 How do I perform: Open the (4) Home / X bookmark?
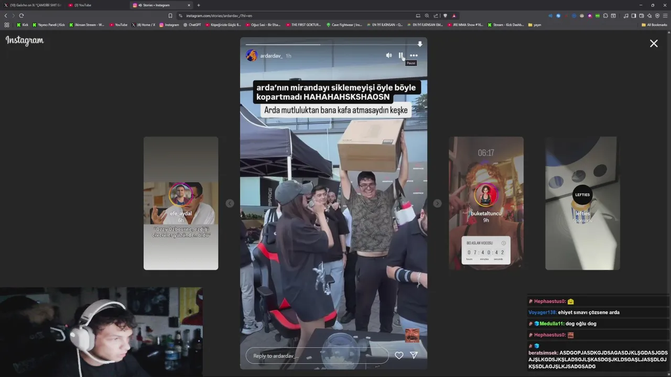(144, 25)
